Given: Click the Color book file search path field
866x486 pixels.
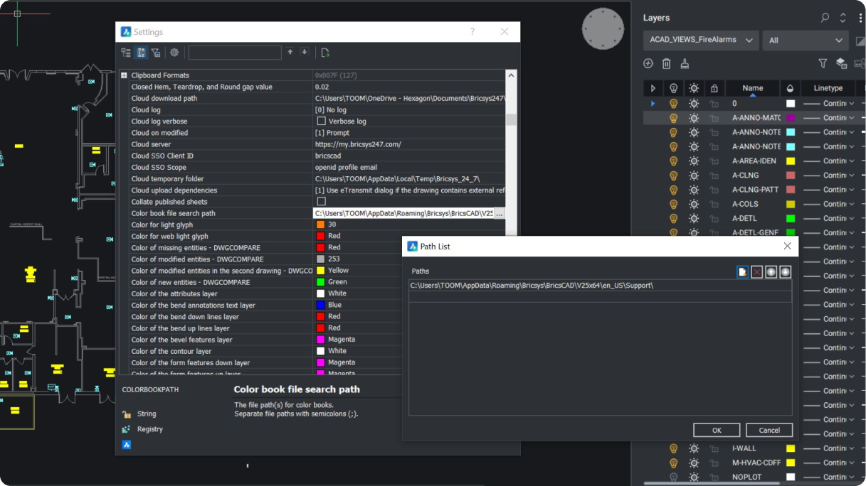Looking at the screenshot, I should [404, 213].
